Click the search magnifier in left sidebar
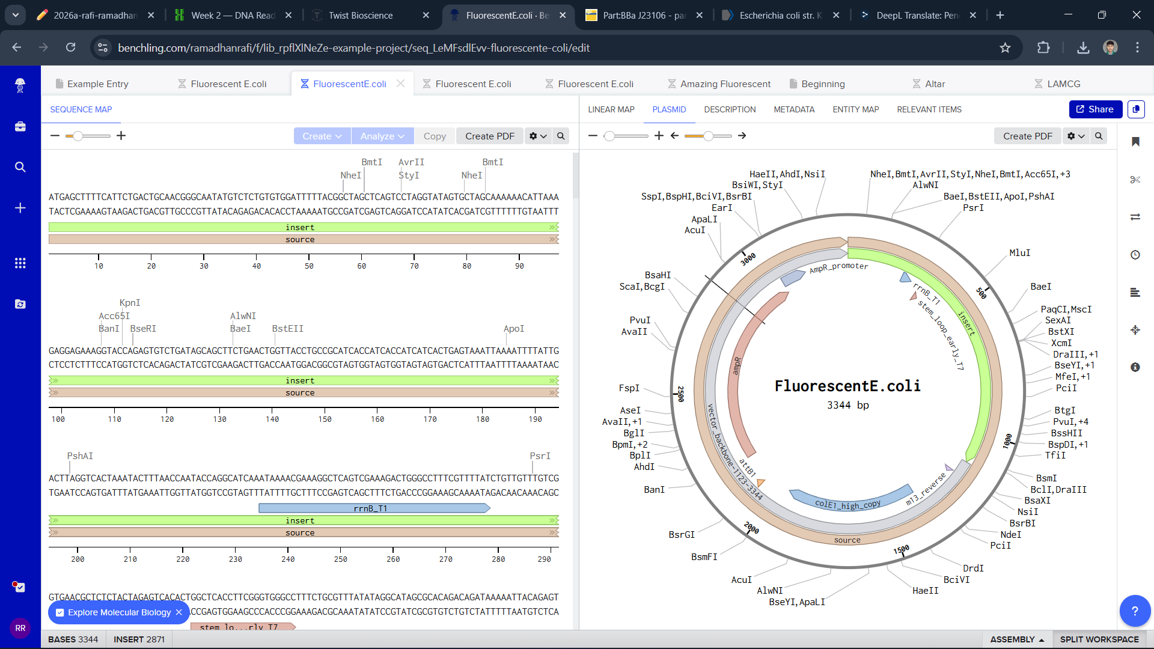Viewport: 1154px width, 649px height. coord(20,167)
